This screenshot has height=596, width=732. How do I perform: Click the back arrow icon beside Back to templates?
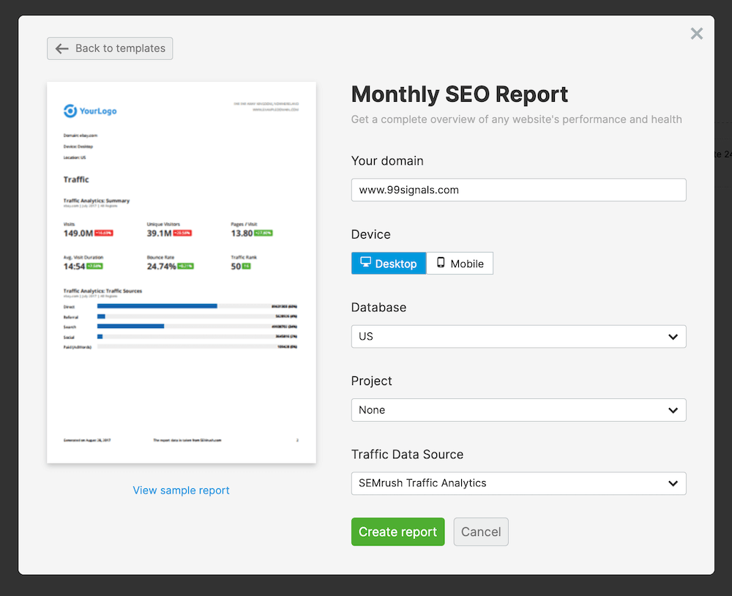point(61,49)
